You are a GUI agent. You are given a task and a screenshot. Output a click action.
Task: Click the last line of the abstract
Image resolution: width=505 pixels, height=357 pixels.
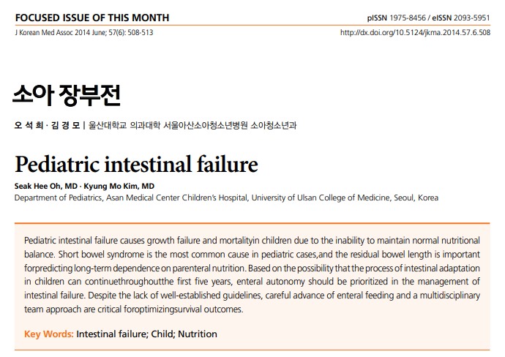133,309
